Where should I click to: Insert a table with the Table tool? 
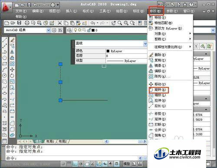5,141
